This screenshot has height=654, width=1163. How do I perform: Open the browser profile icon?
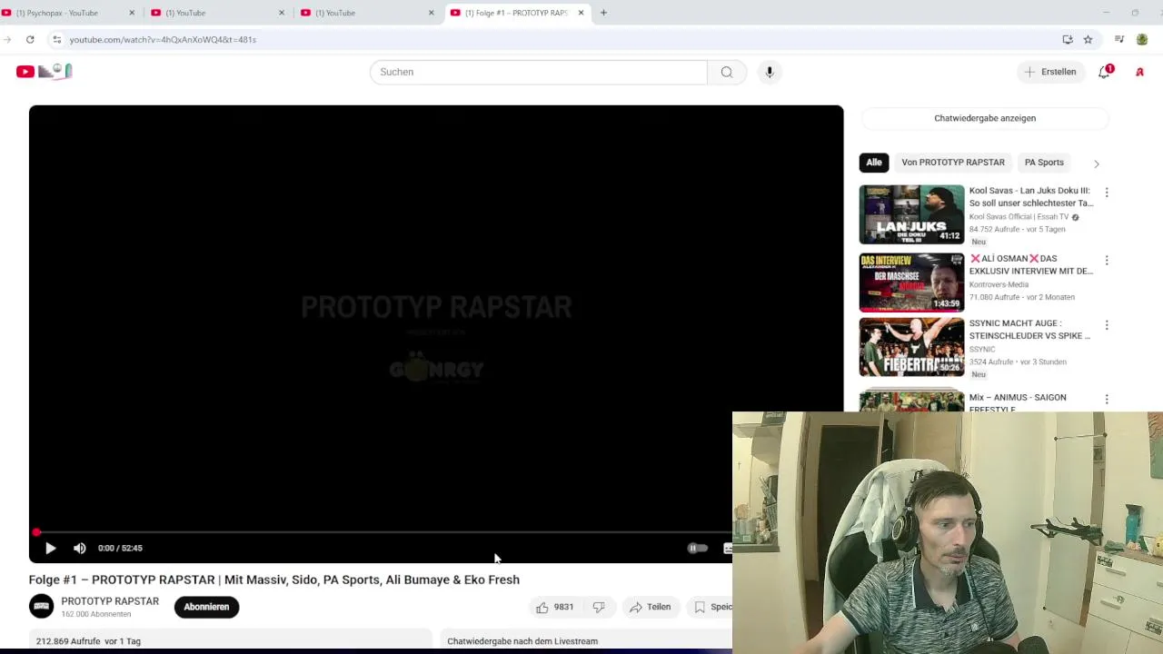(1142, 40)
